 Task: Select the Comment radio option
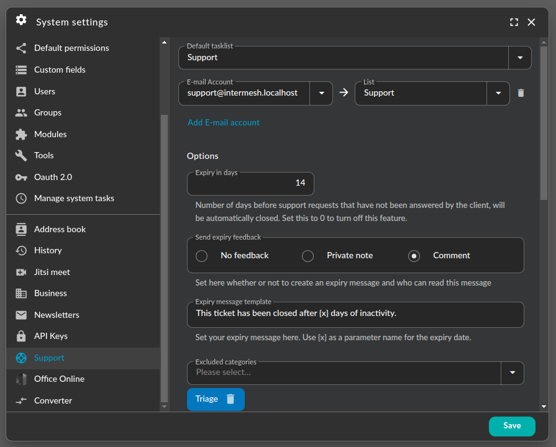click(414, 256)
